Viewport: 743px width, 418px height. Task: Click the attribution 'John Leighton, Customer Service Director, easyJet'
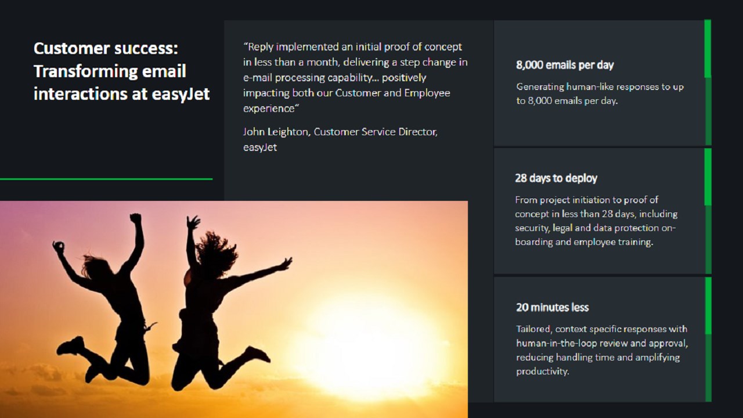click(x=340, y=139)
